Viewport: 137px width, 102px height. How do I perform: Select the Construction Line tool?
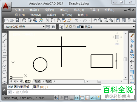4,40
